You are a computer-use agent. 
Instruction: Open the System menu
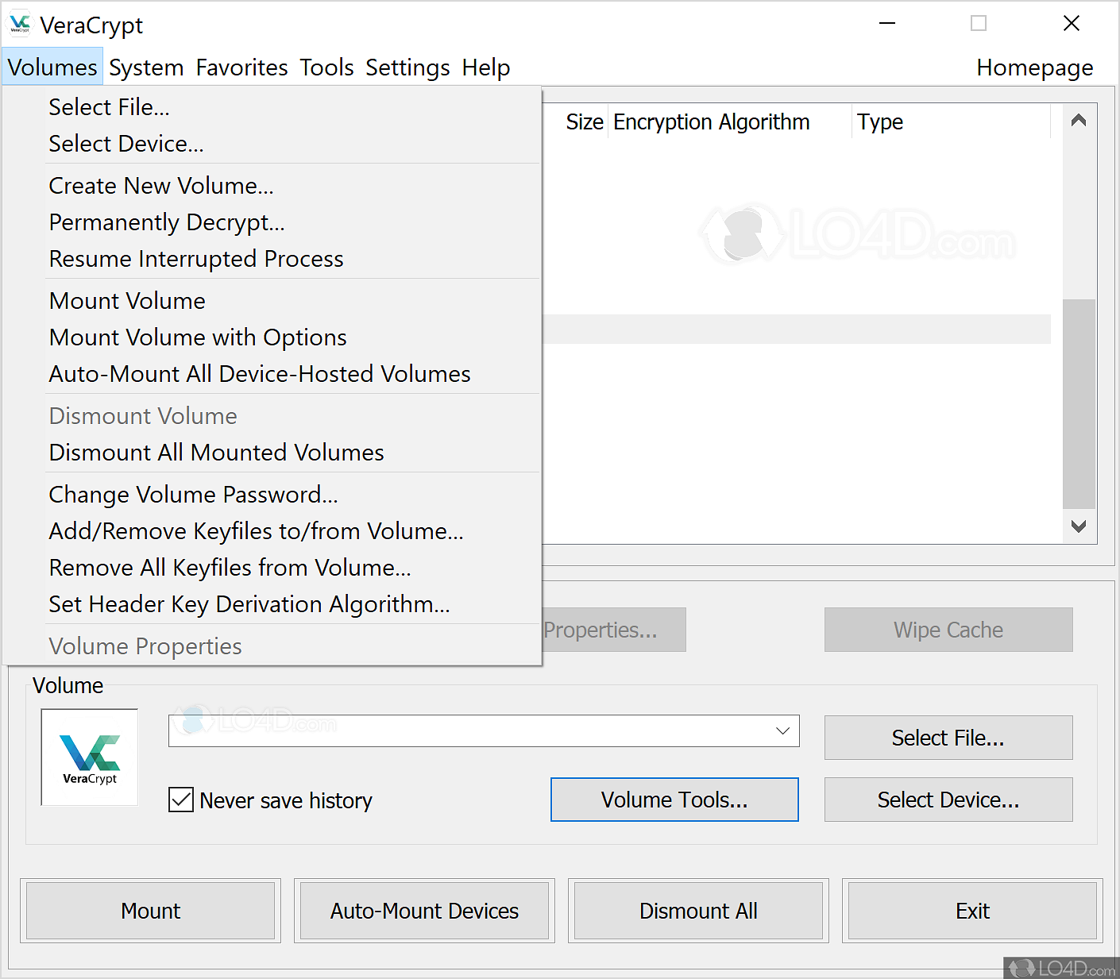(146, 67)
